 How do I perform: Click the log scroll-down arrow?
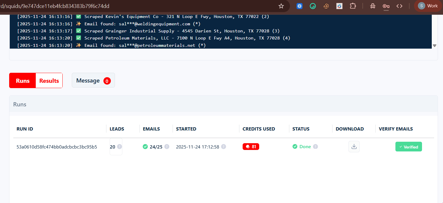pos(434,46)
